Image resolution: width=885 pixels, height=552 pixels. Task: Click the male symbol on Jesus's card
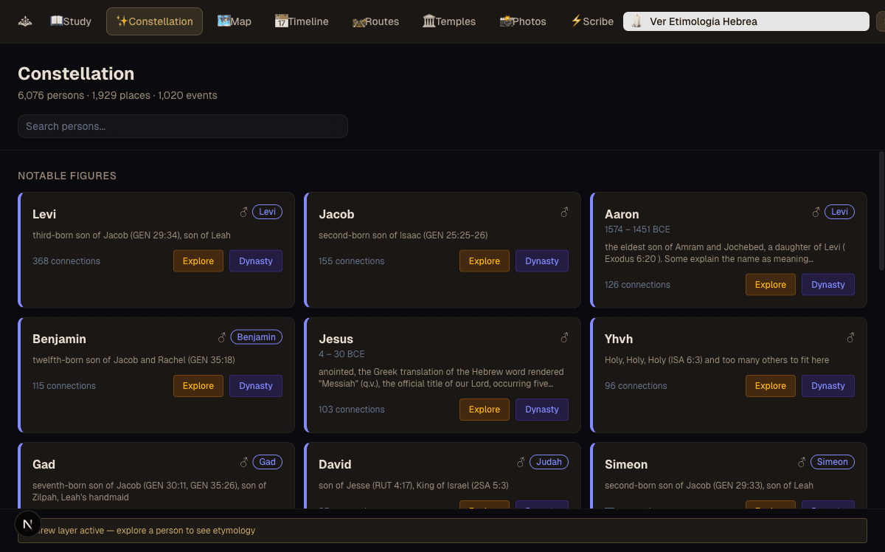(565, 337)
